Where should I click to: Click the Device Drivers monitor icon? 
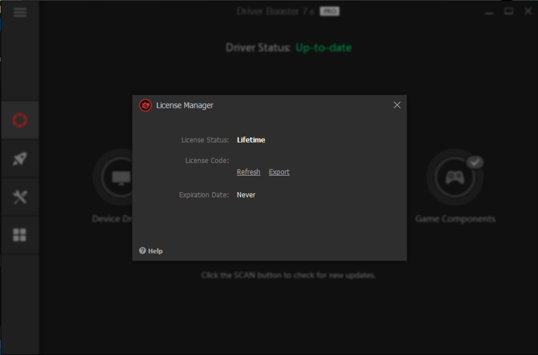pos(121,177)
